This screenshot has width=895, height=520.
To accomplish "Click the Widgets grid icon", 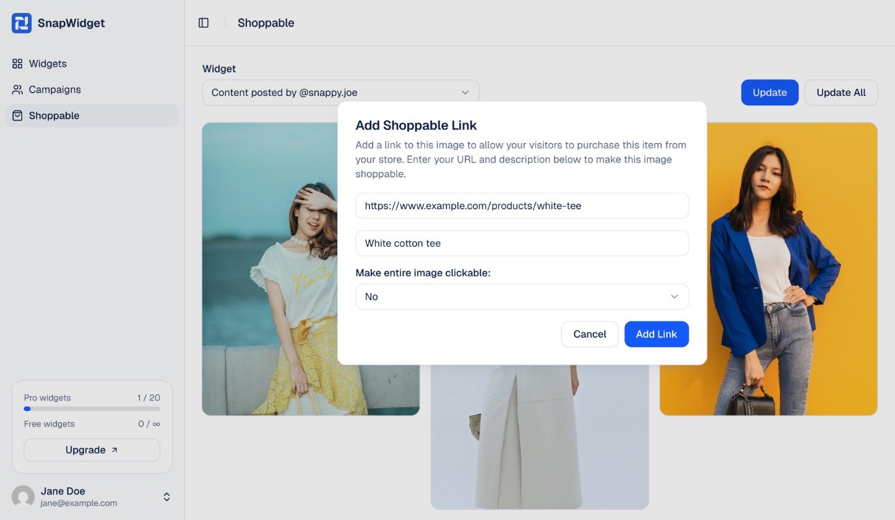I will pyautogui.click(x=17, y=64).
